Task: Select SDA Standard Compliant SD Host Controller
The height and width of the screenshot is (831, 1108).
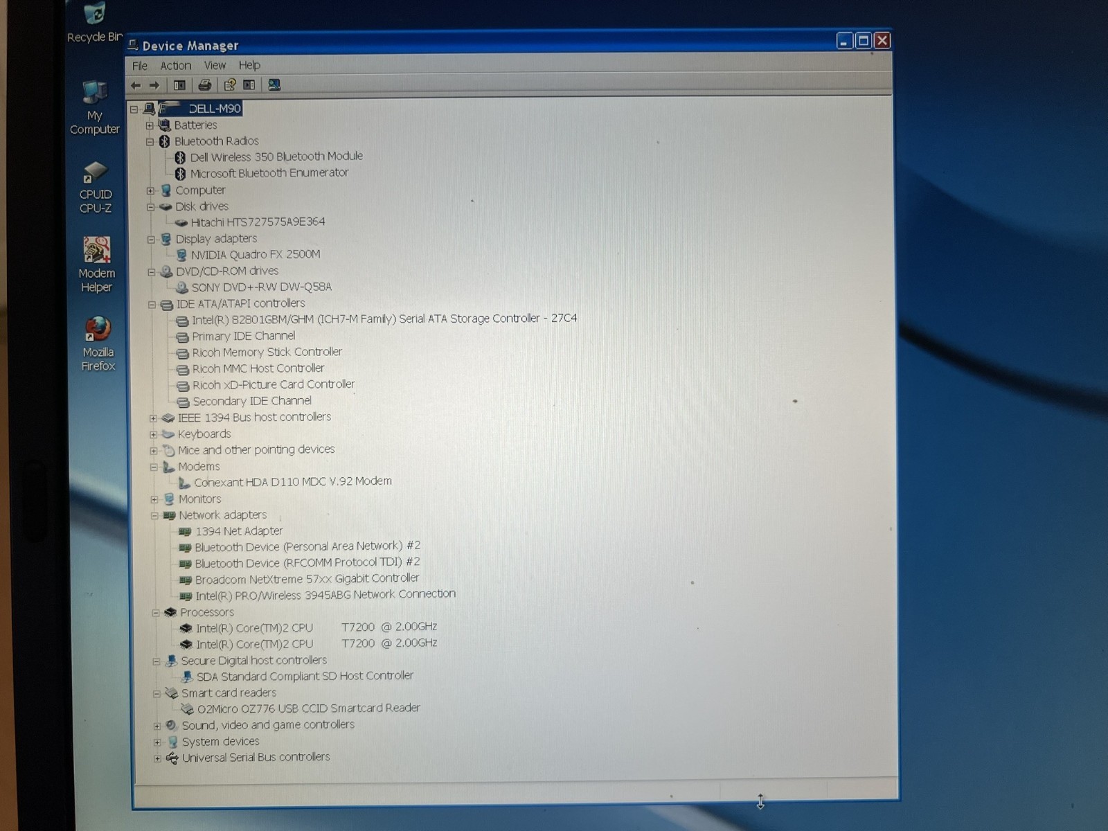Action: click(x=305, y=677)
